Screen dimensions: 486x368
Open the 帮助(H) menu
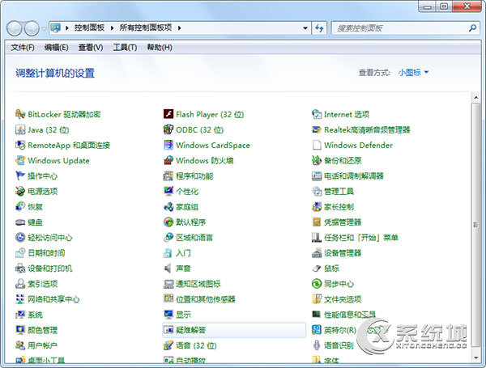click(x=160, y=48)
